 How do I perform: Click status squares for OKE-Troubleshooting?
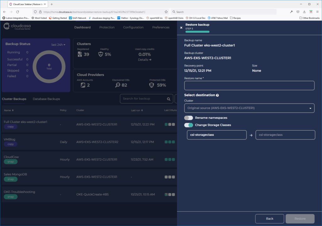(x=169, y=194)
